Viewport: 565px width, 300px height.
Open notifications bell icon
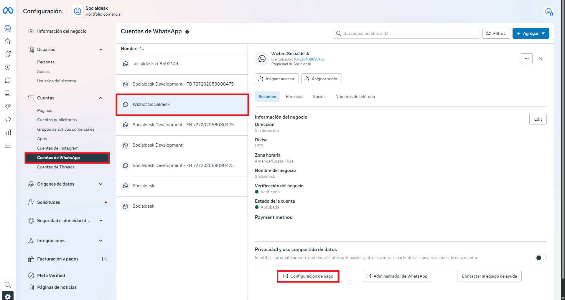point(8,54)
